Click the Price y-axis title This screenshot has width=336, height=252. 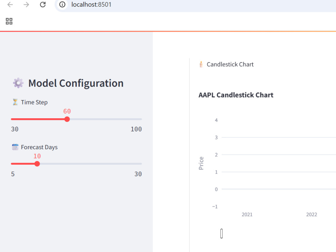pos(201,163)
